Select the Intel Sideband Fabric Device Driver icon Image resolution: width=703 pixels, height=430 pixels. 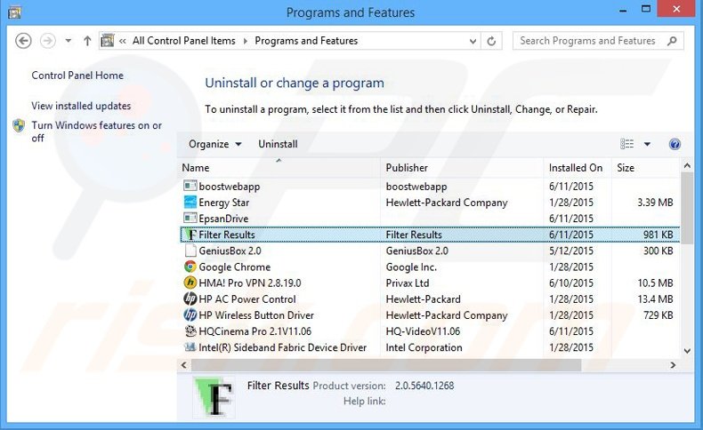[190, 347]
